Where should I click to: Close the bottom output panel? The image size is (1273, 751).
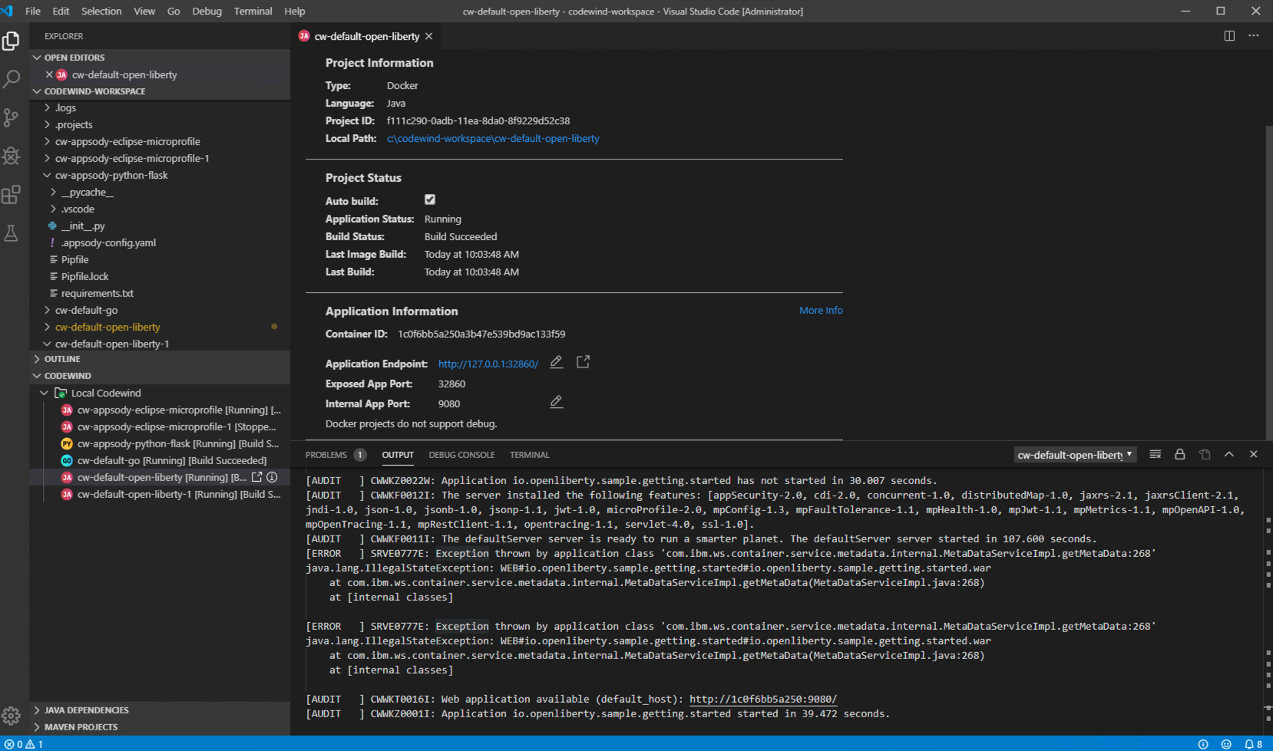point(1254,454)
